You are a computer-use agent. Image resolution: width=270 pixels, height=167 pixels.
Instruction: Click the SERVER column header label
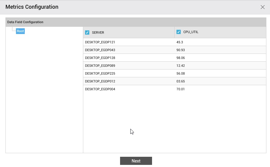pyautogui.click(x=98, y=32)
